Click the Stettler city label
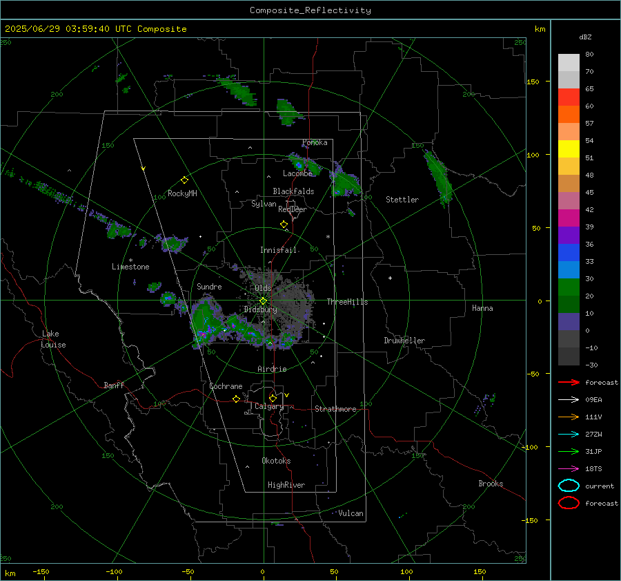 click(402, 200)
